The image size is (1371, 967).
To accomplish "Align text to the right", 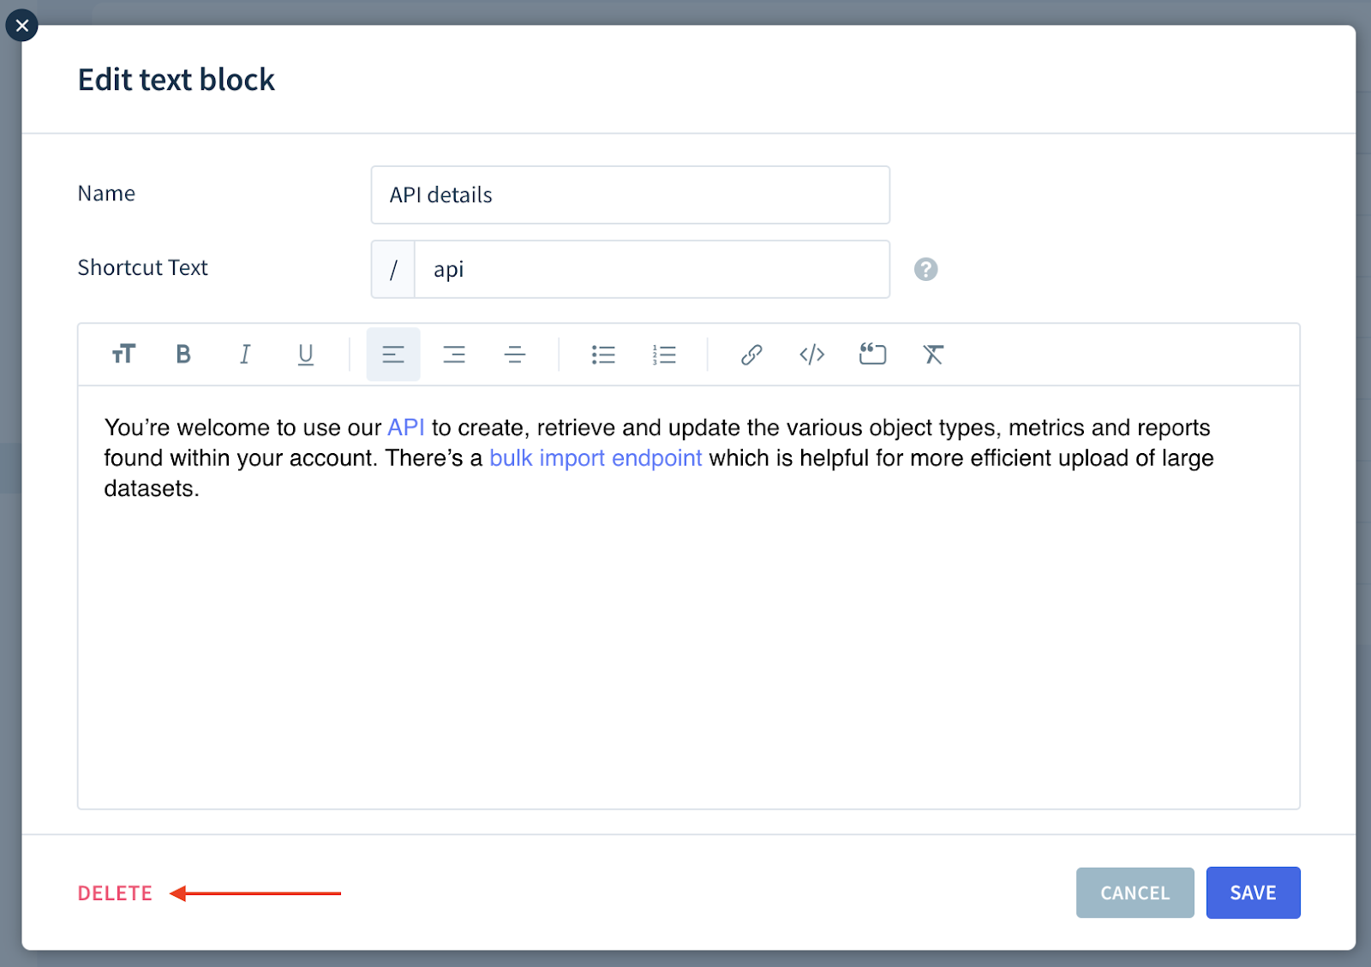I will click(454, 354).
